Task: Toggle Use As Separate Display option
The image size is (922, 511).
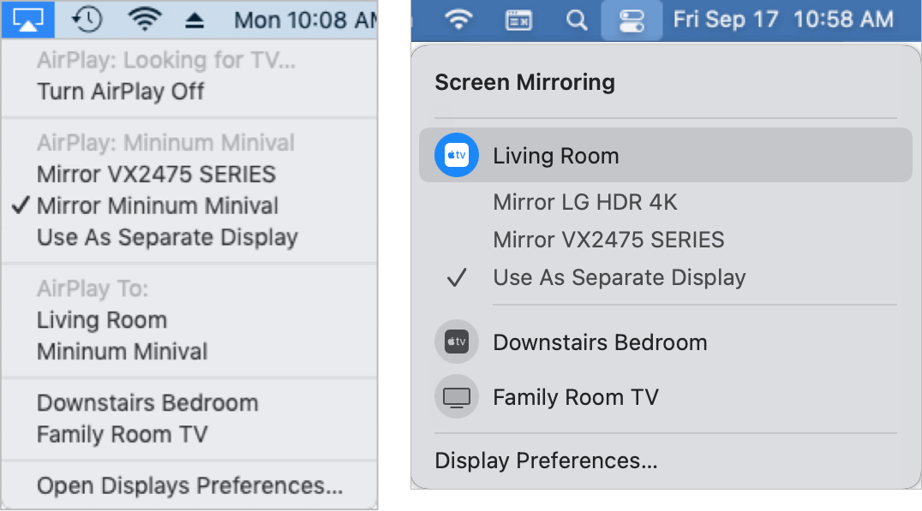Action: (619, 277)
